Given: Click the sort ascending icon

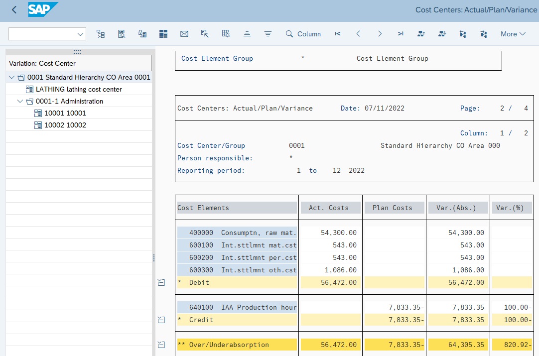Looking at the screenshot, I should 247,34.
